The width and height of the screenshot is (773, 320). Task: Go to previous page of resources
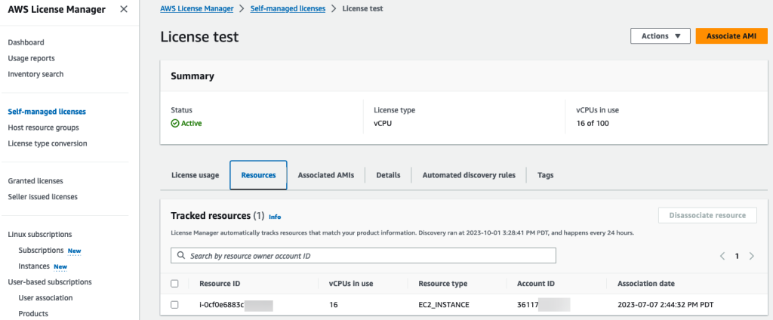722,256
